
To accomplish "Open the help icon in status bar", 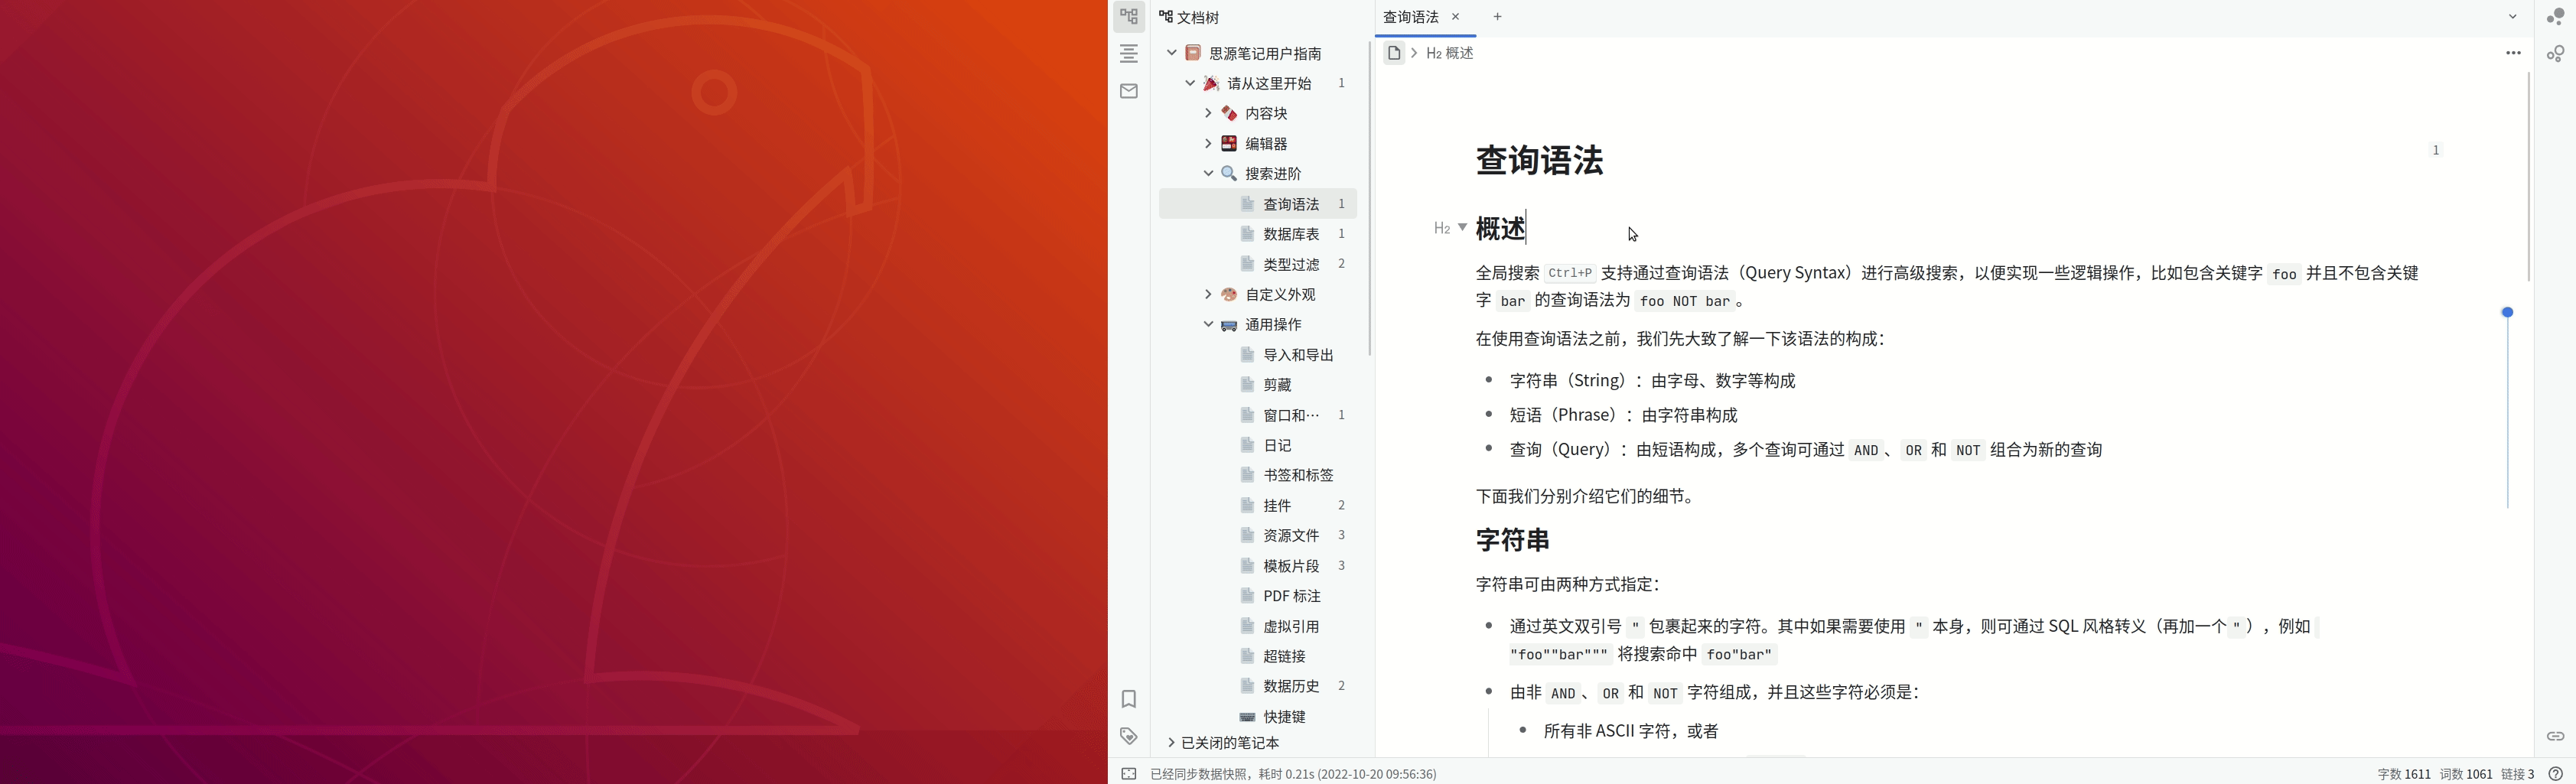I will tap(2555, 774).
